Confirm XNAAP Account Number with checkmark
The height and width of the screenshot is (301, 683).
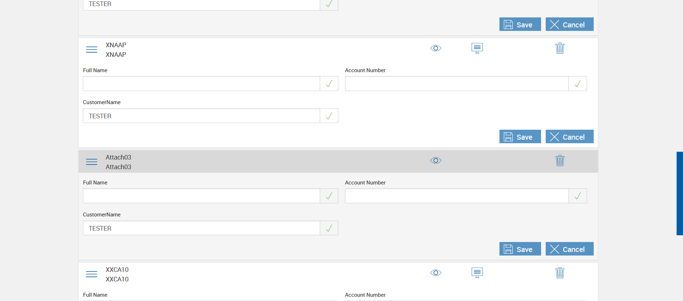[578, 84]
